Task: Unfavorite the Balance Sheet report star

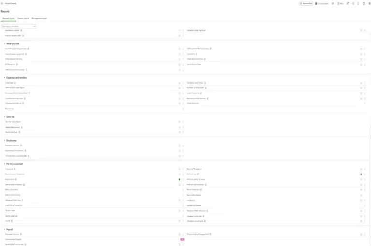Action: 179,179
